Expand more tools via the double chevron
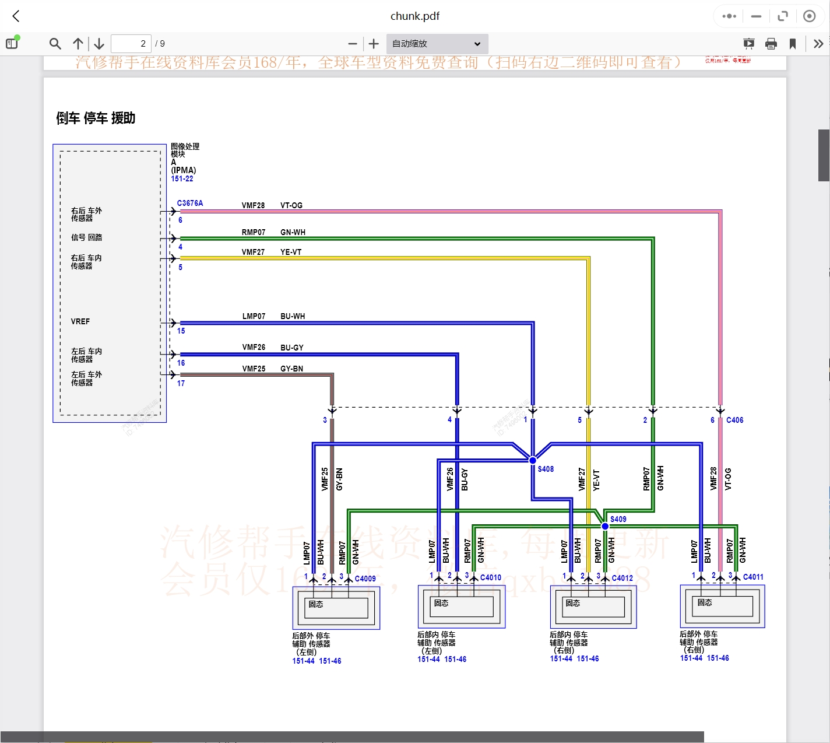The image size is (830, 743). (818, 43)
